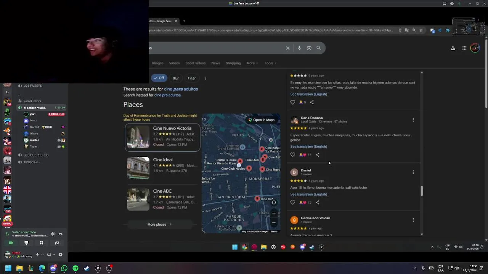Screen dimensions: 488x274
Task: See translation of Carla Donoso's review
Action: coord(308,147)
